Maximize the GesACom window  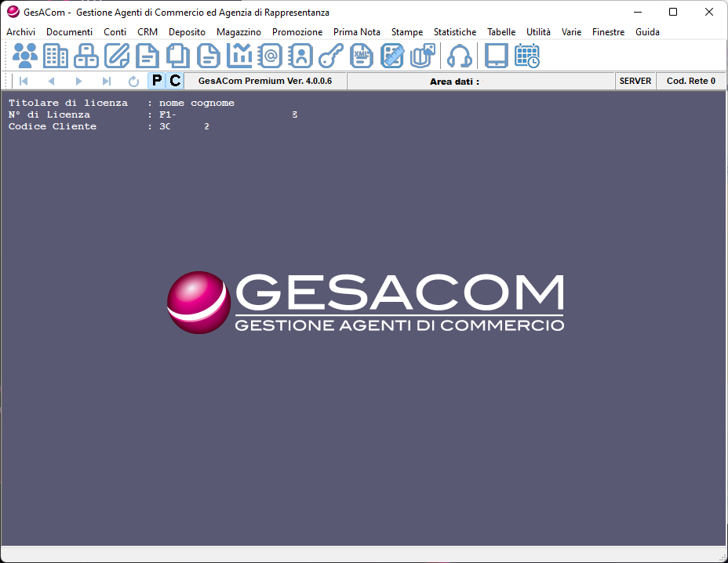point(673,12)
